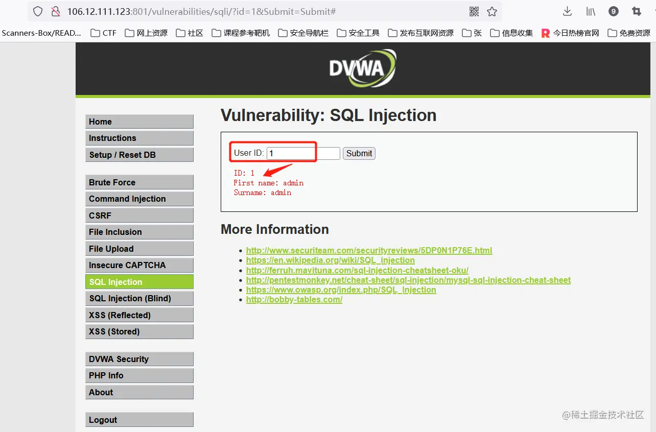Open the PHP Info page
The width and height of the screenshot is (656, 432).
tap(139, 375)
